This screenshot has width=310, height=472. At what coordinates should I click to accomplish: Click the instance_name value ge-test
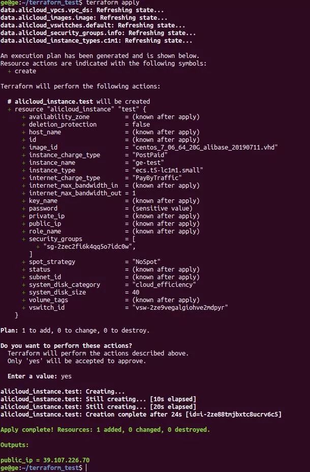(x=148, y=163)
